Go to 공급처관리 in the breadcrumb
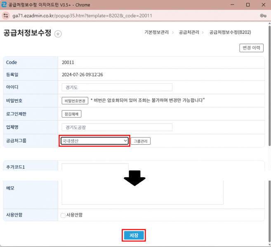 coord(189,32)
